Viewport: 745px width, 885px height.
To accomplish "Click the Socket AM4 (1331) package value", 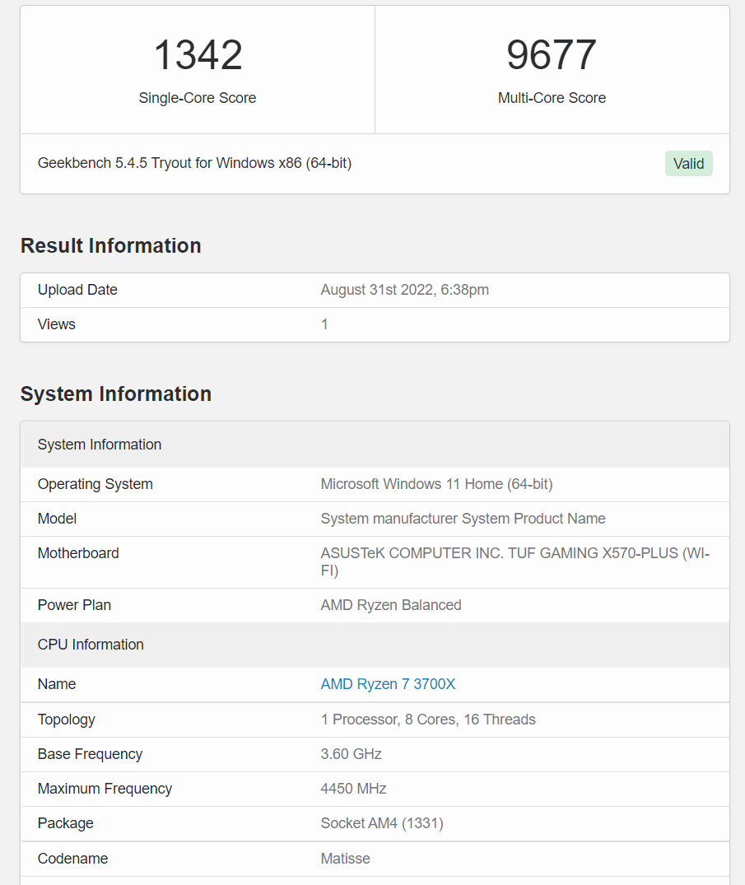I will pos(382,823).
